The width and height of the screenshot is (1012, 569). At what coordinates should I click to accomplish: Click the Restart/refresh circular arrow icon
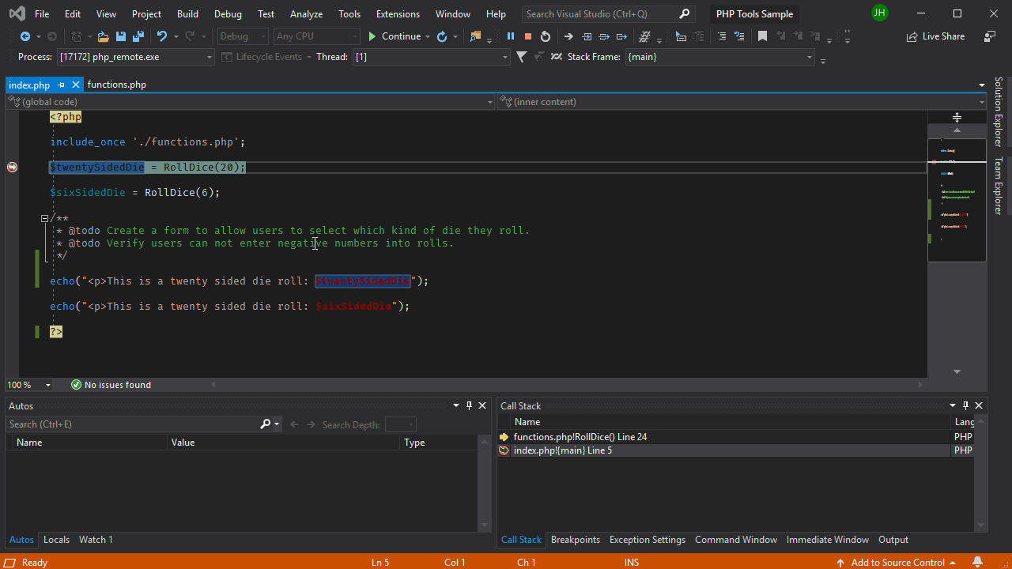[x=442, y=36]
